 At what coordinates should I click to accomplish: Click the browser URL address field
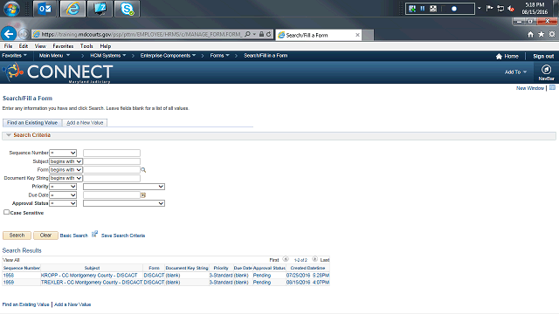[x=141, y=34]
